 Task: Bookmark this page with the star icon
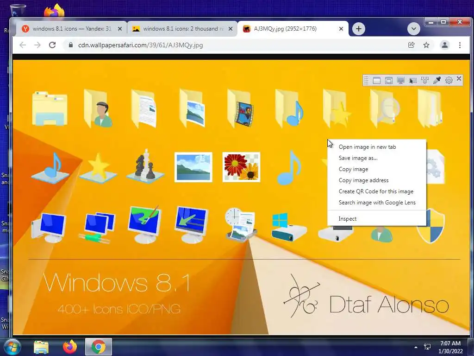tap(426, 45)
